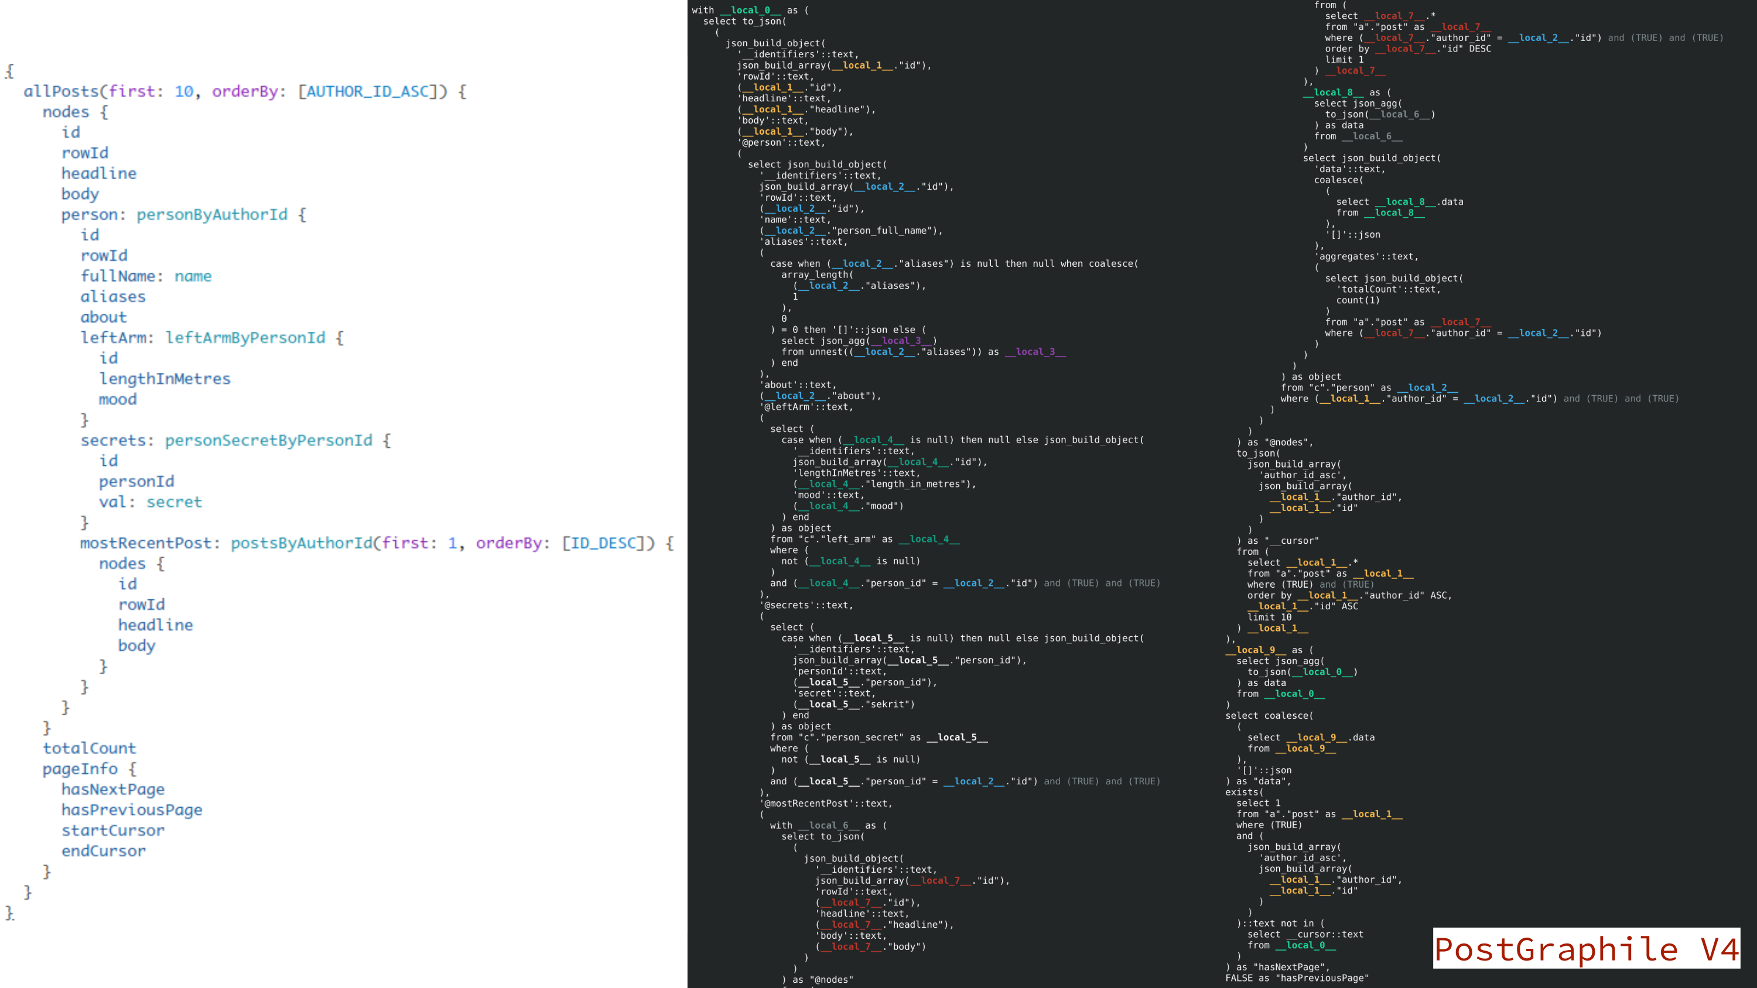The image size is (1757, 988).
Task: Click the 'mood' field in the GraphQL query
Action: pyautogui.click(x=118, y=400)
